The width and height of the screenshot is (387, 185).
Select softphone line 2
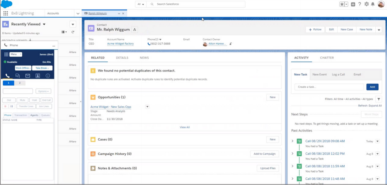coord(20,83)
